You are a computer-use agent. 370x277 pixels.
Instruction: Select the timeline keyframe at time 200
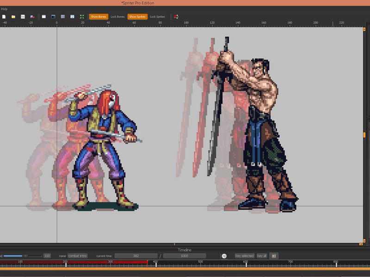tap(66, 265)
